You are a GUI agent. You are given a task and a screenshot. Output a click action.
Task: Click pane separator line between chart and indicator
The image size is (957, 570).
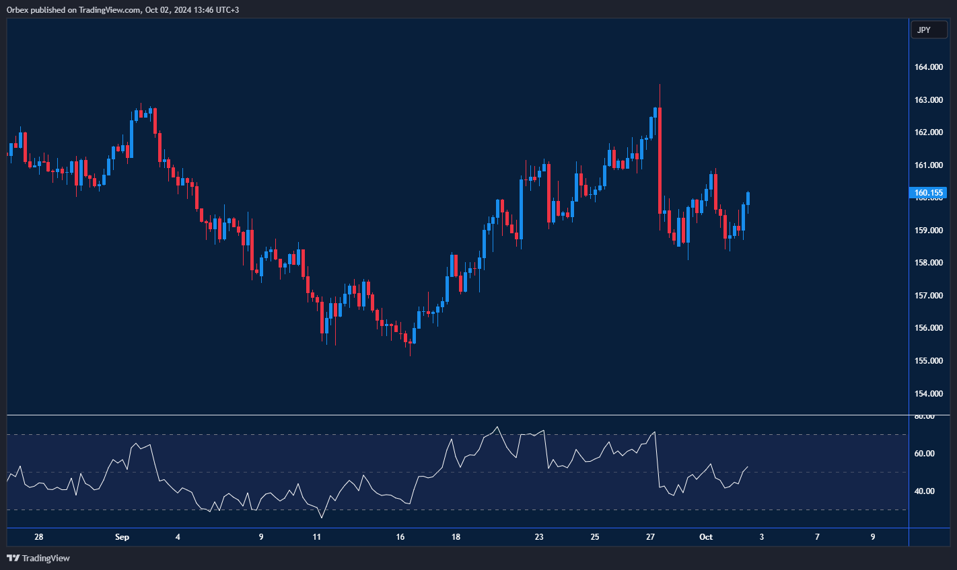coord(458,415)
